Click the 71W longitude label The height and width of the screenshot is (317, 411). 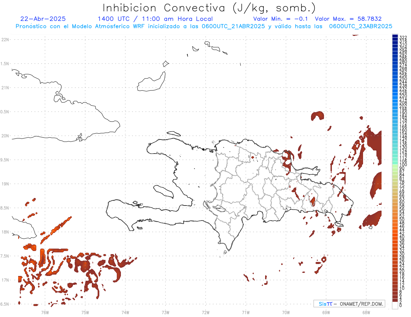246,312
